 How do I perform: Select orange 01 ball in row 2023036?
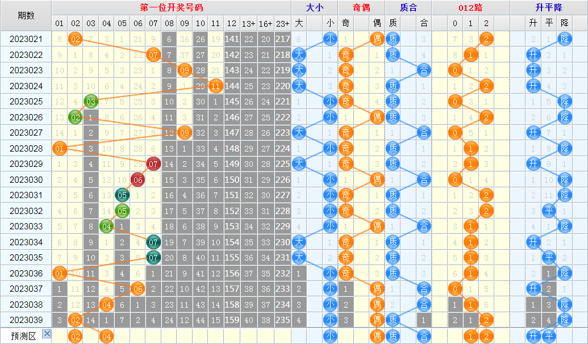[59, 273]
